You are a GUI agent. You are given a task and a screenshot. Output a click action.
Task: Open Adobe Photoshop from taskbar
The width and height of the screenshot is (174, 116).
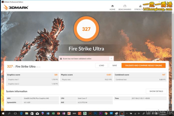point(96,113)
